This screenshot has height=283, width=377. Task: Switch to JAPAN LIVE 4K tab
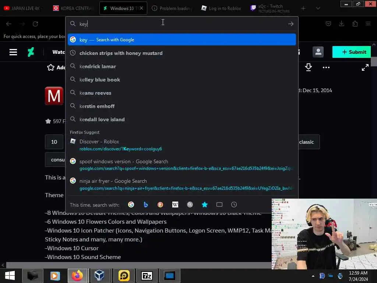(24, 8)
